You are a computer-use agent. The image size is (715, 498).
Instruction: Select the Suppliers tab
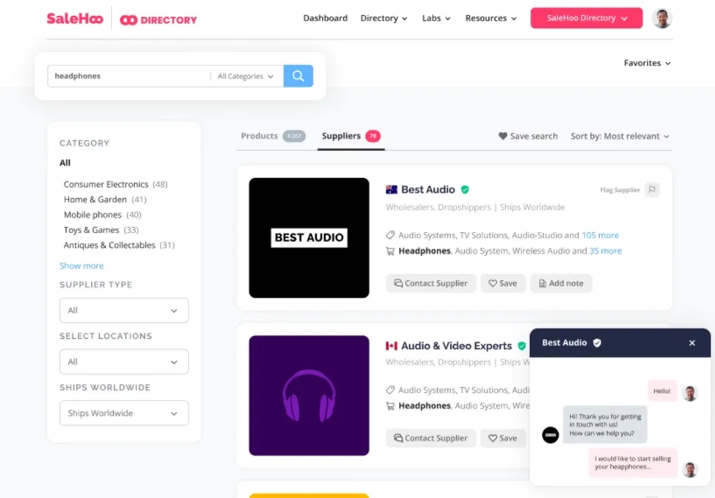click(x=351, y=136)
